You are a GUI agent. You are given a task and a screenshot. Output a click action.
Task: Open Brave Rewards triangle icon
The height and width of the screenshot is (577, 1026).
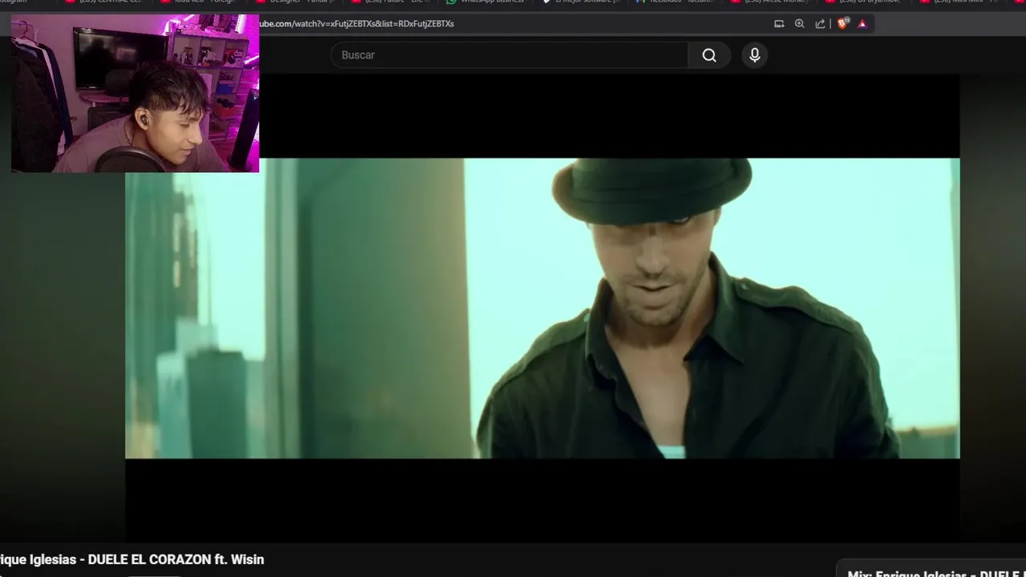tap(862, 24)
